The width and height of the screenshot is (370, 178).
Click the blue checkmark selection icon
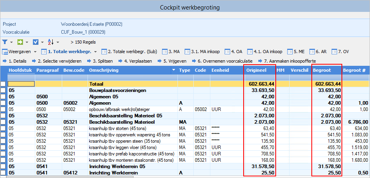point(36,42)
